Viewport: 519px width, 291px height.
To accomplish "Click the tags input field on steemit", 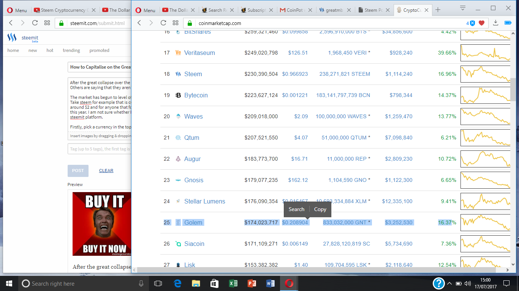I will (x=100, y=149).
